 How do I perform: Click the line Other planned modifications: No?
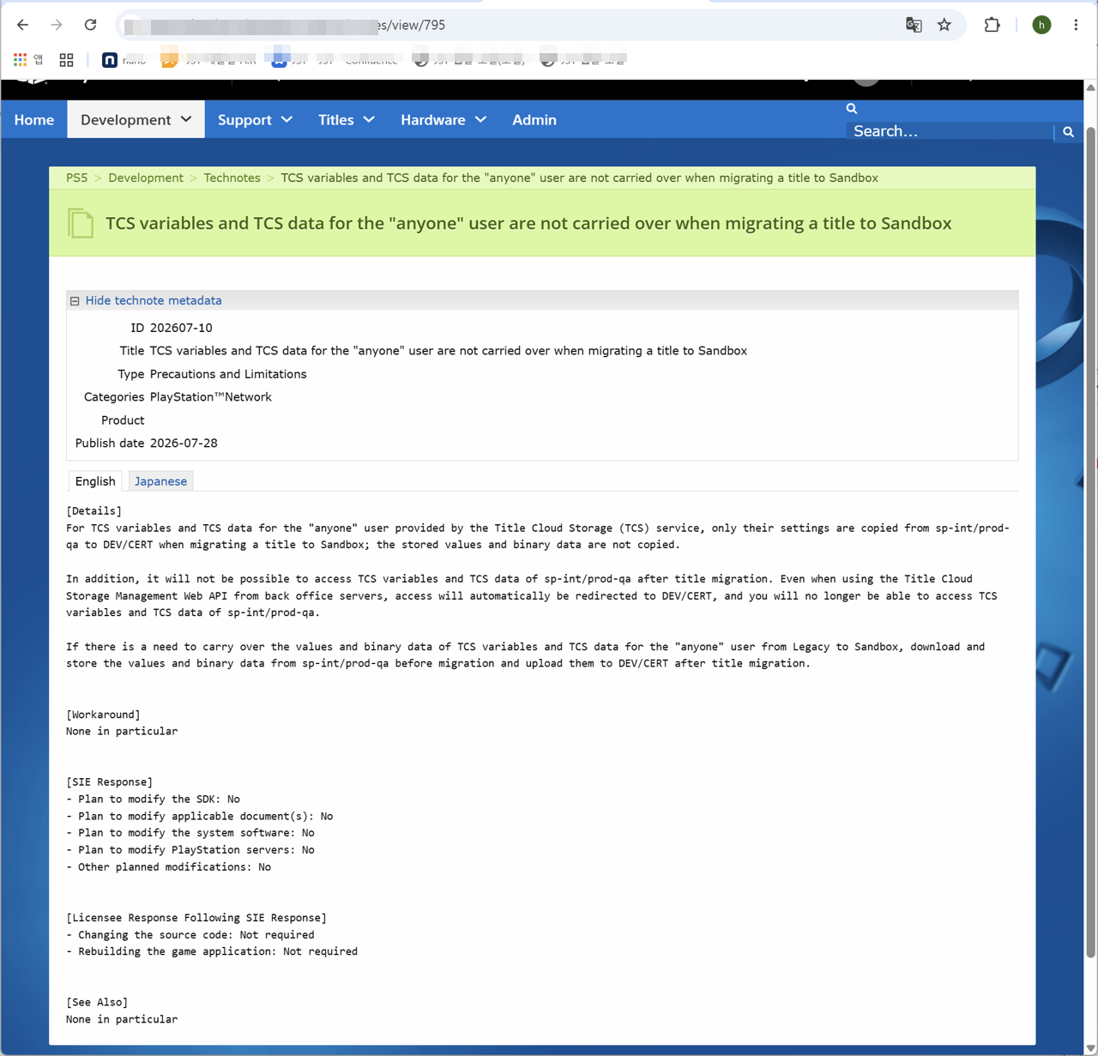point(168,867)
